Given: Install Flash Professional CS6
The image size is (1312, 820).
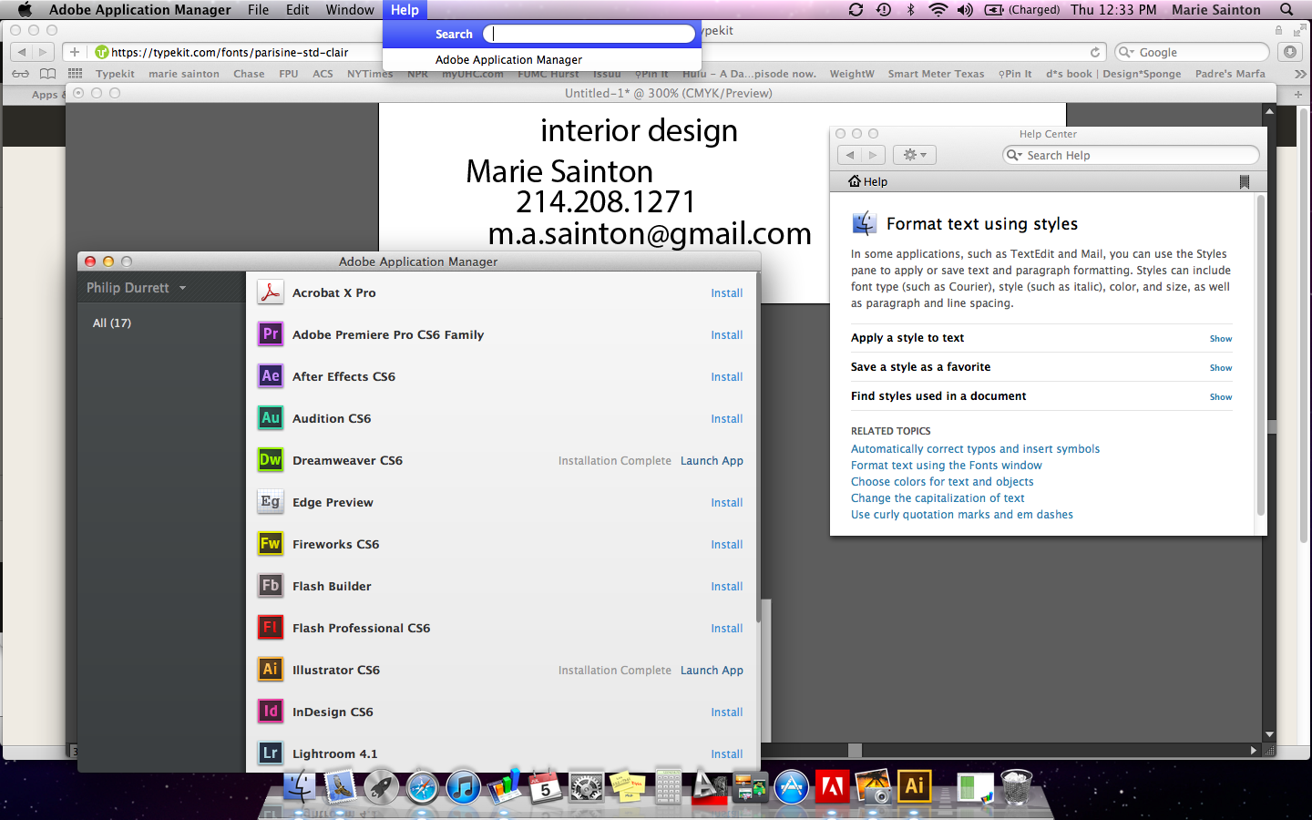Looking at the screenshot, I should pyautogui.click(x=726, y=629).
